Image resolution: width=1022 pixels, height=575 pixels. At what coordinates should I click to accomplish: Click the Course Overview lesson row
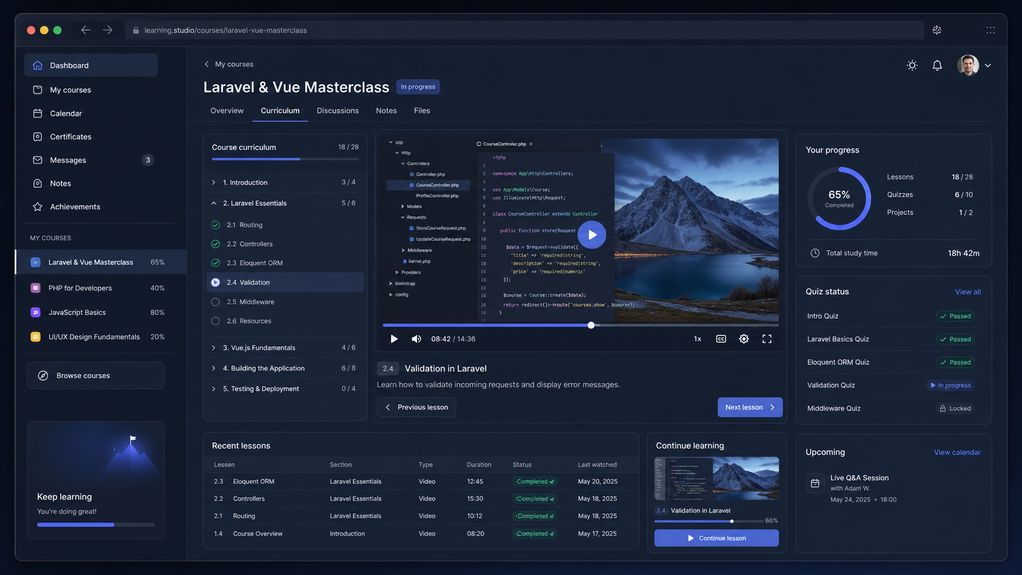422,534
